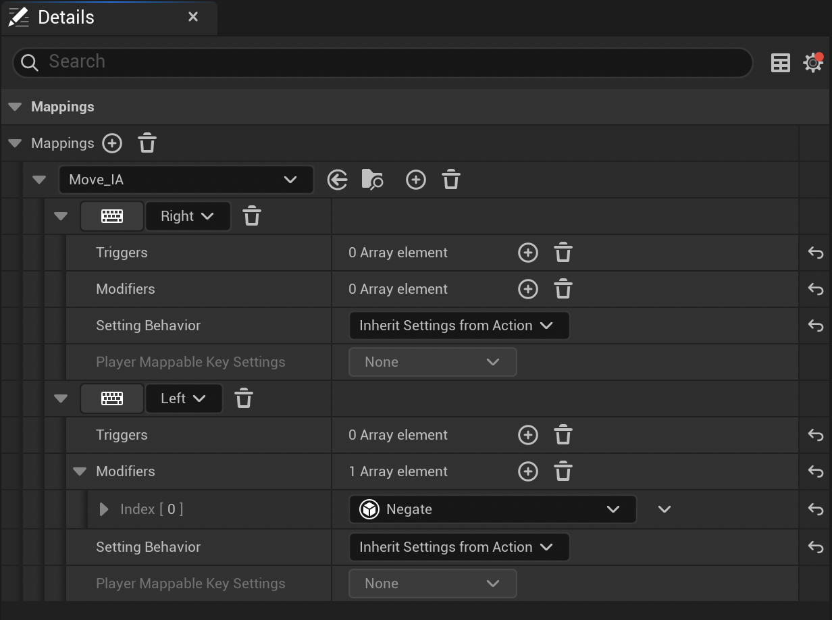Viewport: 832px width, 620px height.
Task: Reset the Negate modifier index to default
Action: click(816, 509)
